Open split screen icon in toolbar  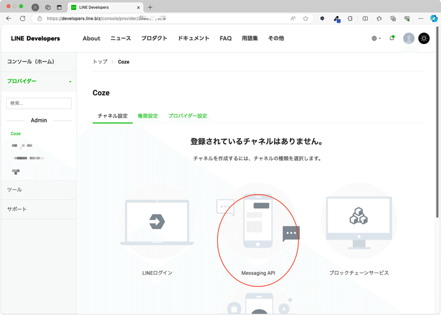pyautogui.click(x=365, y=19)
